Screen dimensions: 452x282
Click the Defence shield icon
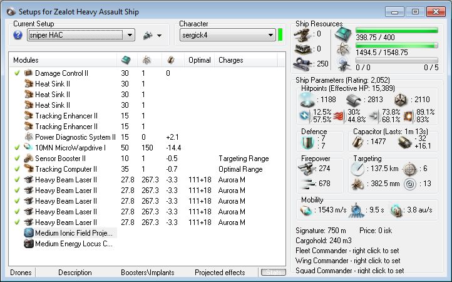(308, 143)
